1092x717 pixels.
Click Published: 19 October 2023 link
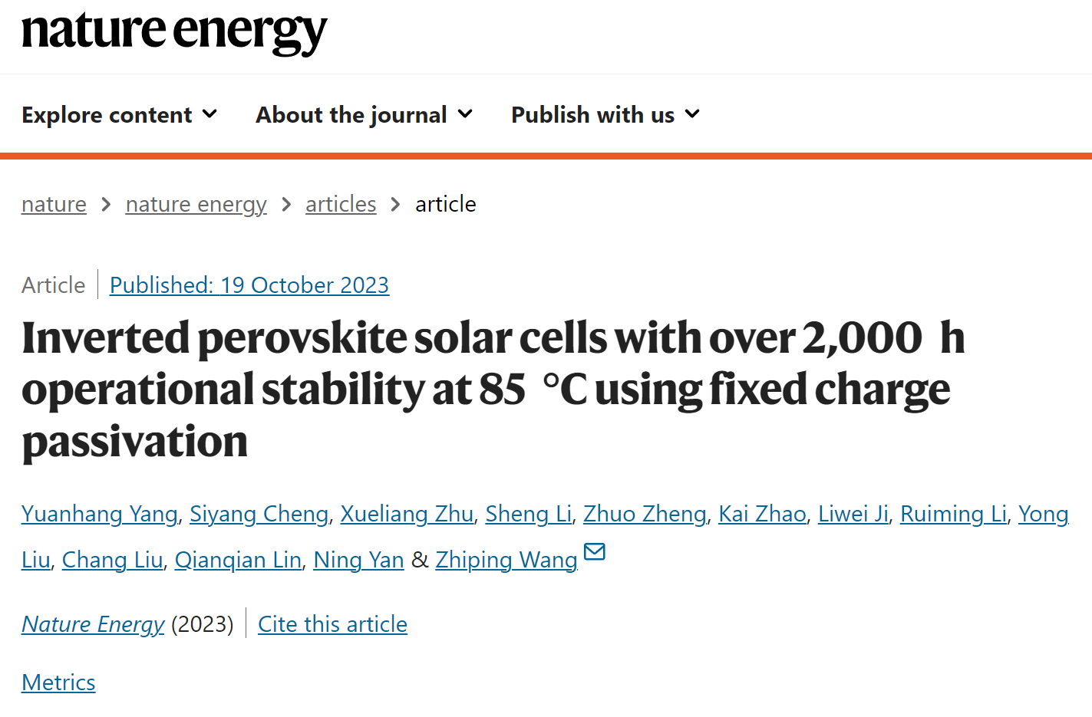coord(249,285)
